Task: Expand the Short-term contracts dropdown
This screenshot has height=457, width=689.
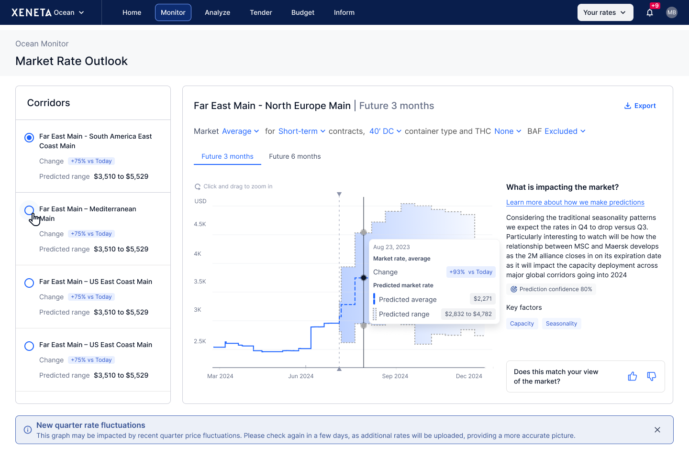Action: click(x=301, y=131)
